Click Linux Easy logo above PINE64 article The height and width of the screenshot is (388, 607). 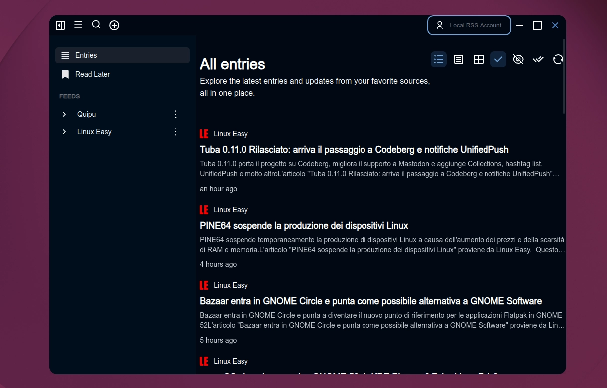pyautogui.click(x=204, y=210)
